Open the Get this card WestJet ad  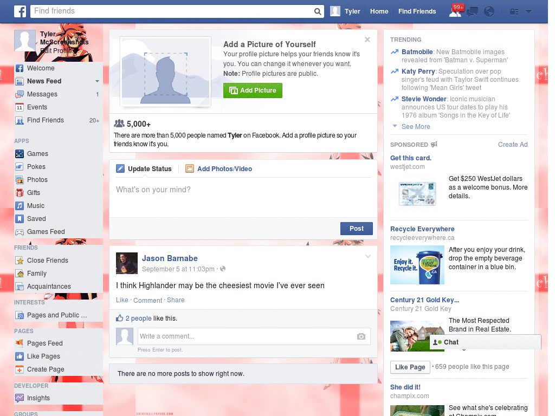(411, 158)
